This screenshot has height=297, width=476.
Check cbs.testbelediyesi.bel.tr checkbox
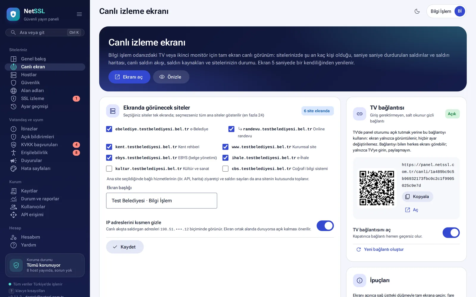tap(226, 169)
